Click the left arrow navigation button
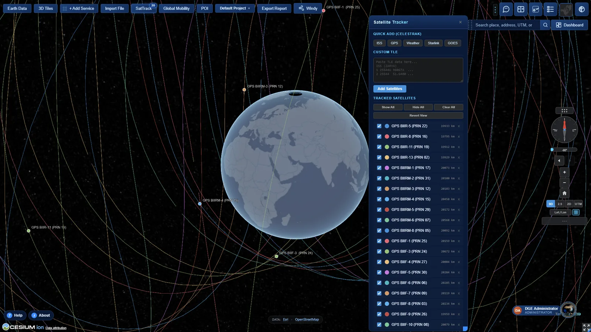 559,160
